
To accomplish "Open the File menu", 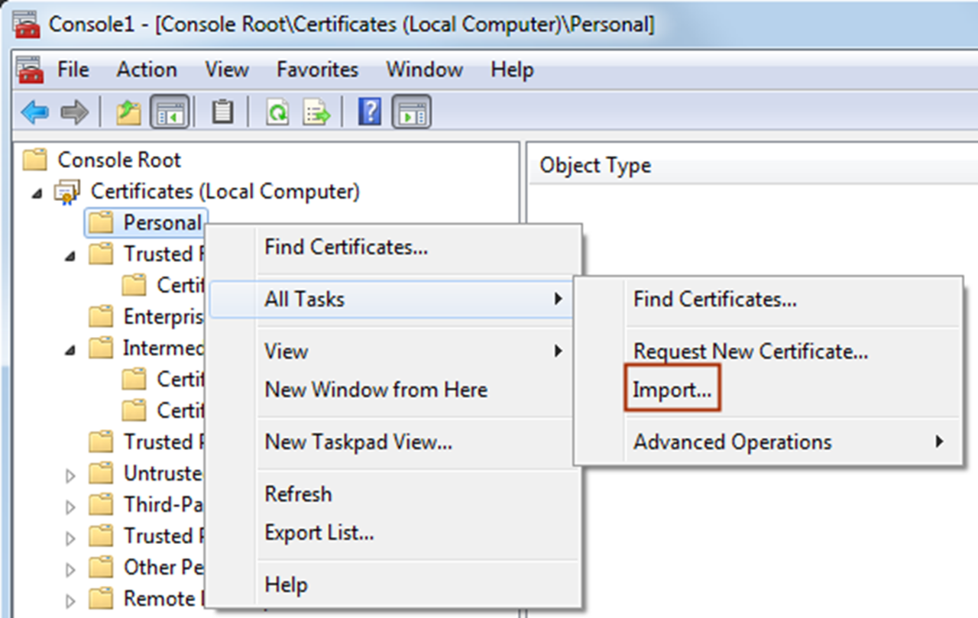I will click(73, 70).
